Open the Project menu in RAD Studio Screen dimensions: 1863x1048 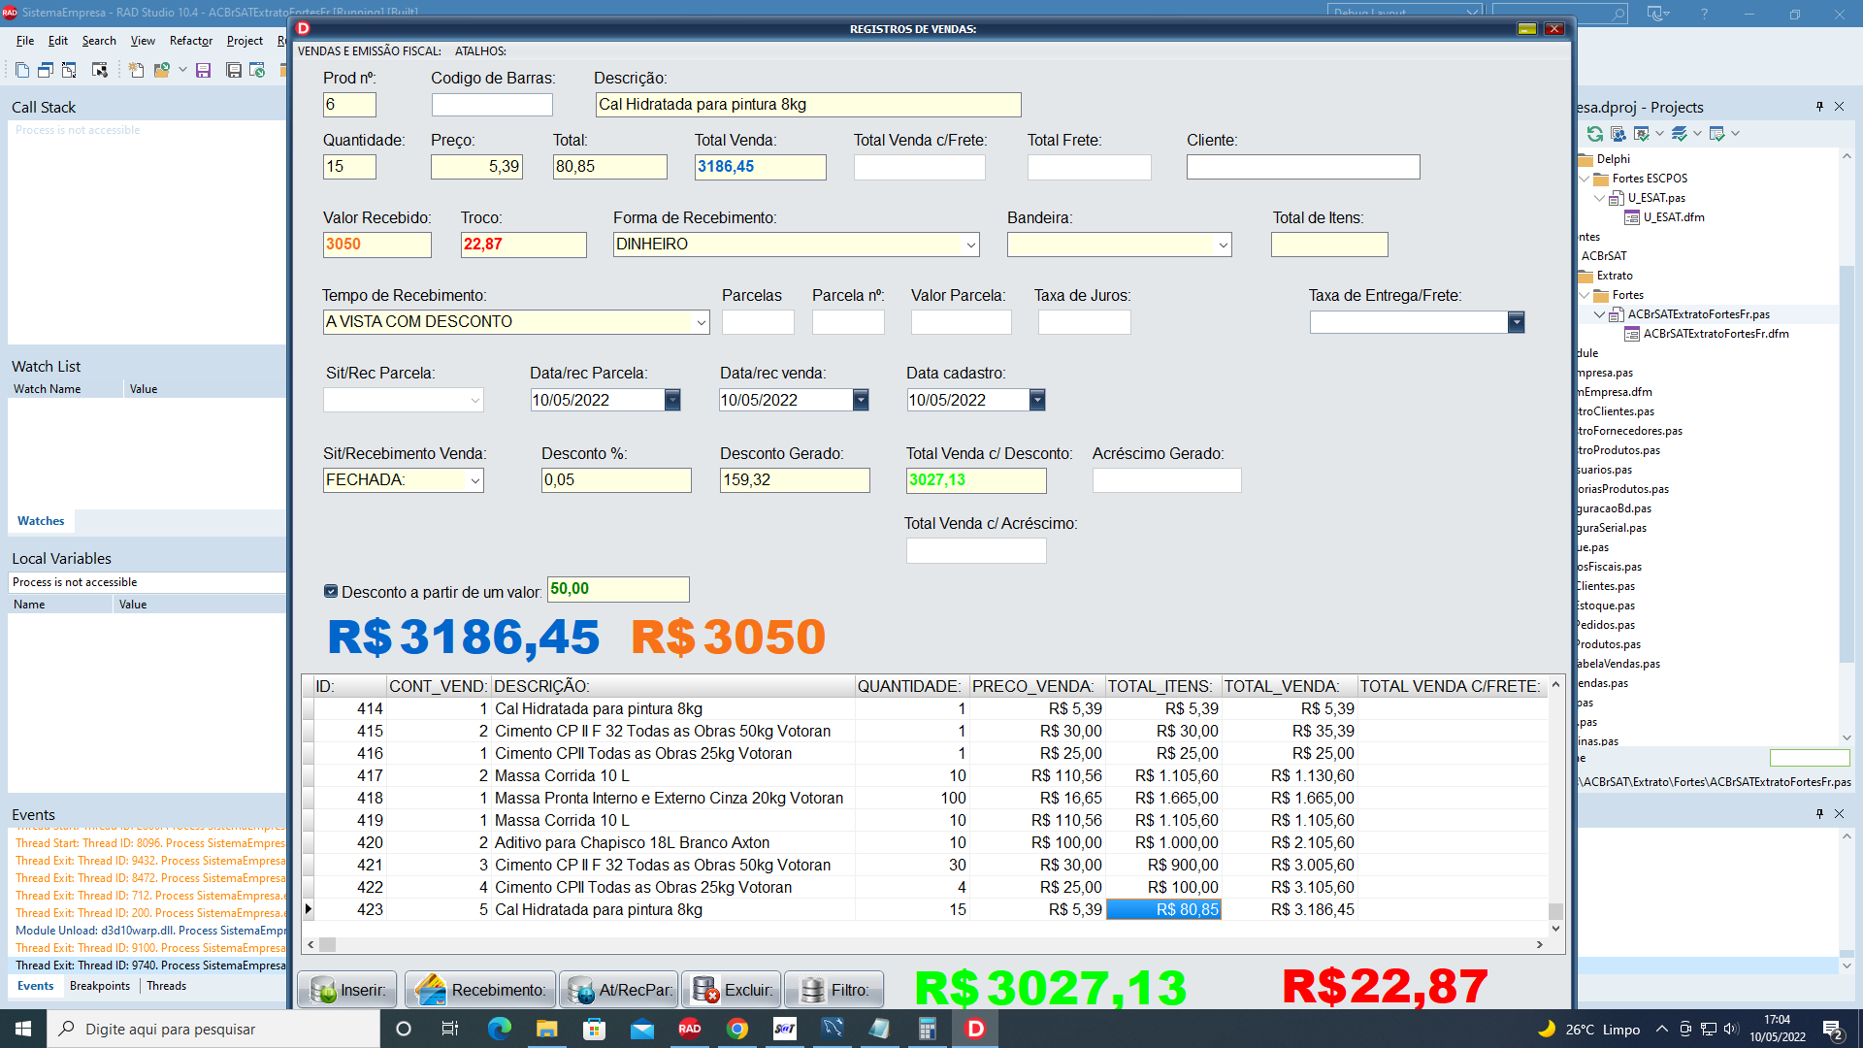[x=245, y=41]
